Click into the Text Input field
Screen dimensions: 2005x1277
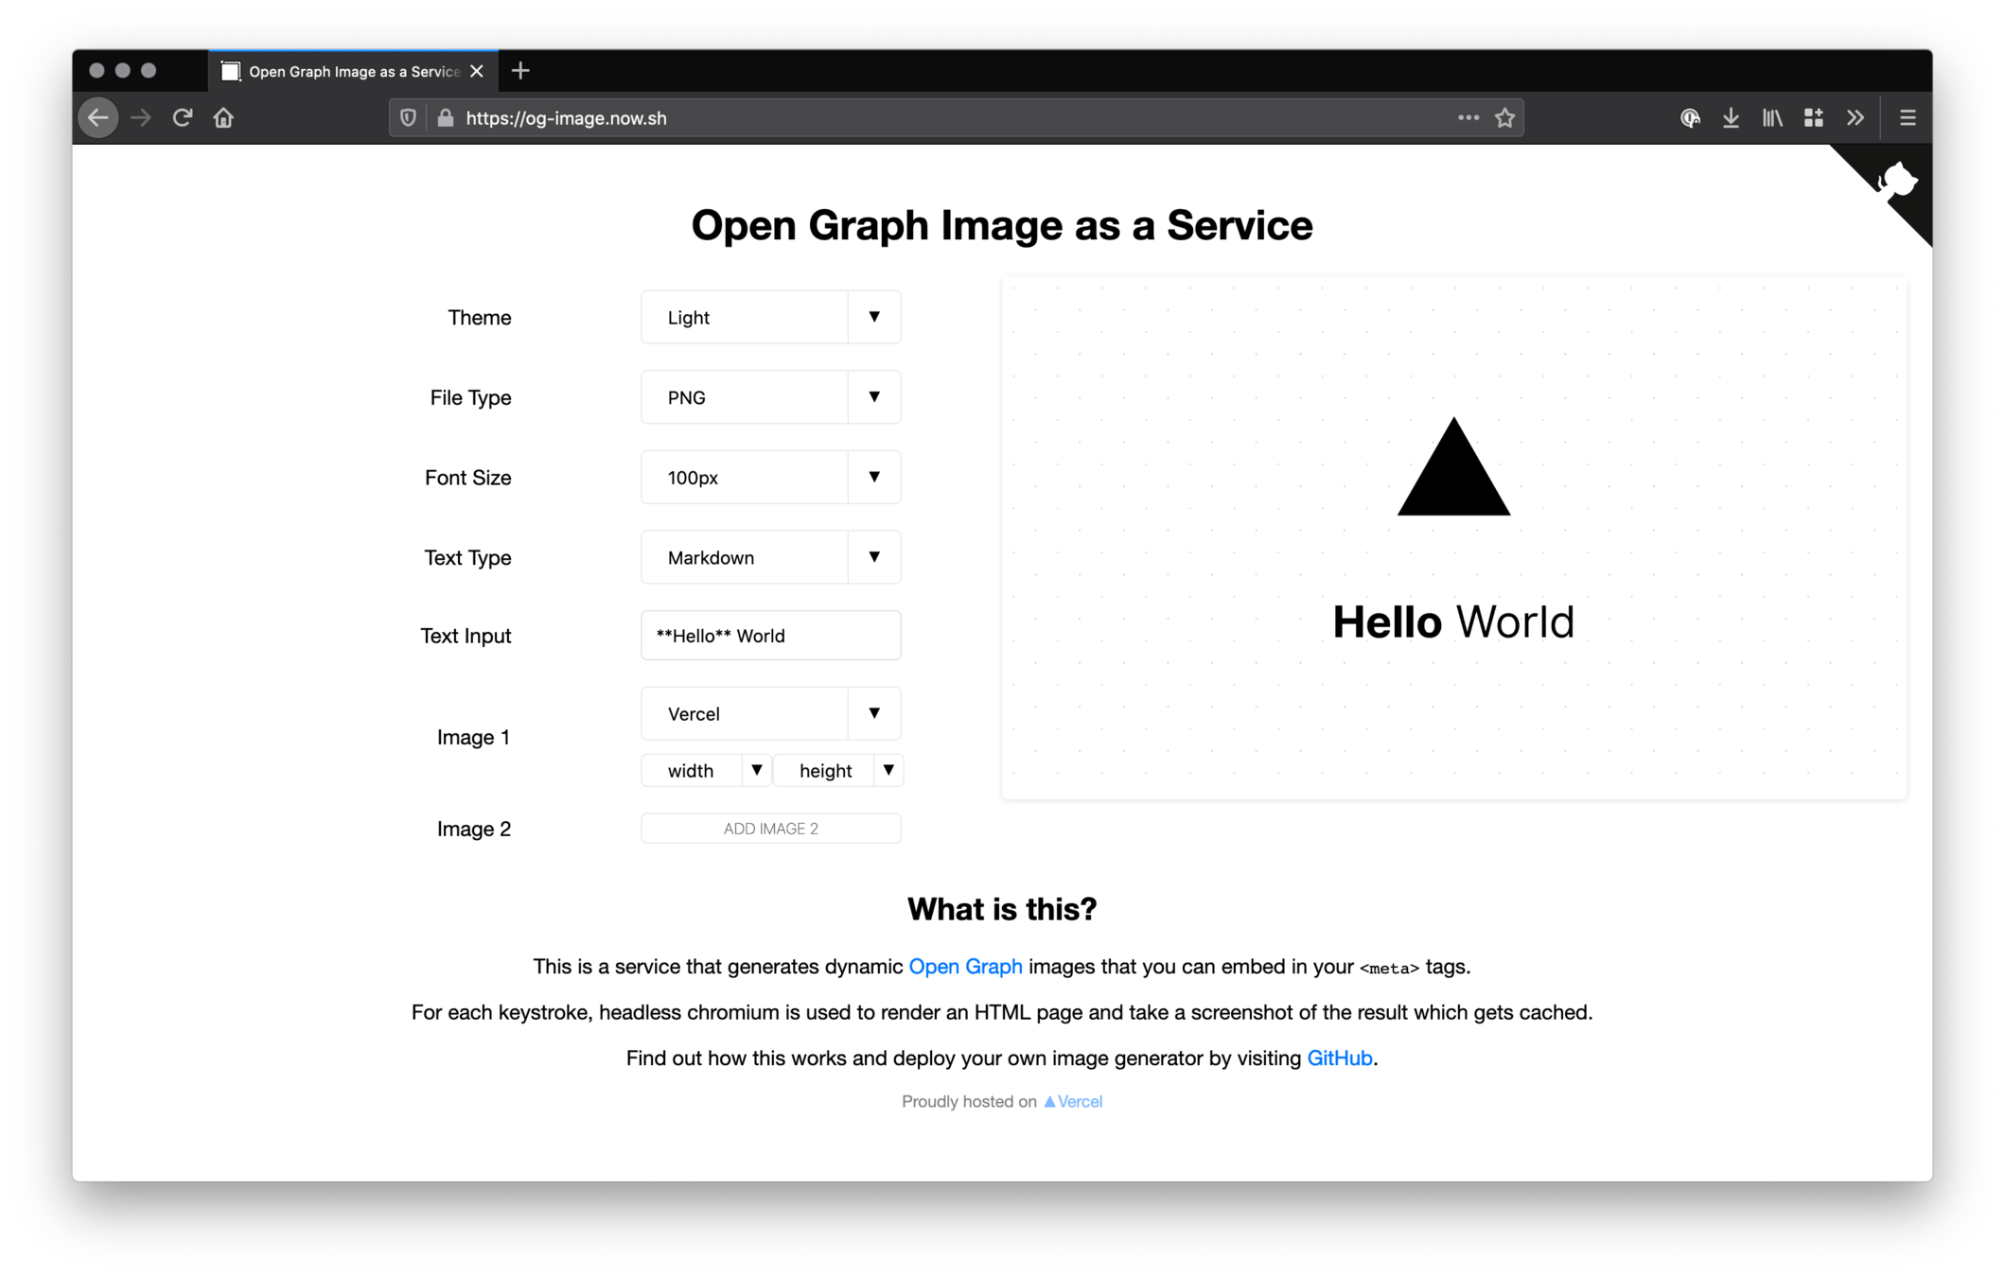[x=770, y=636]
